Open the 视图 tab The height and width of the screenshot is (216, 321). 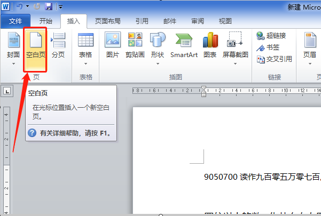[225, 21]
